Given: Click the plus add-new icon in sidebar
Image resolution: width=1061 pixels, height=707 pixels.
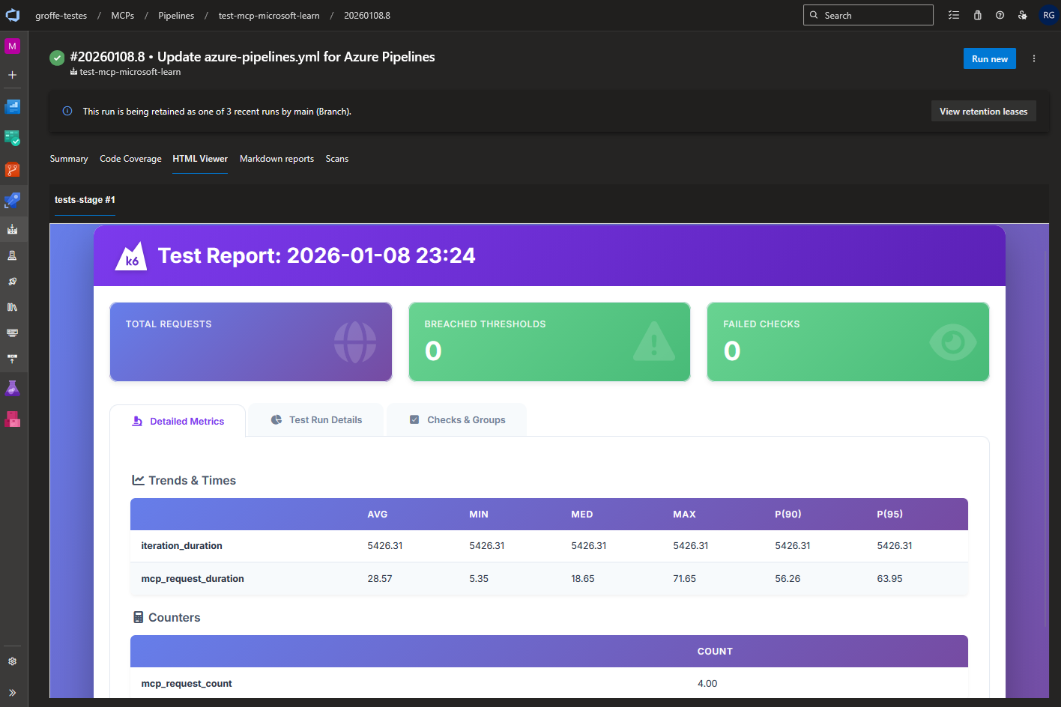Looking at the screenshot, I should point(12,75).
